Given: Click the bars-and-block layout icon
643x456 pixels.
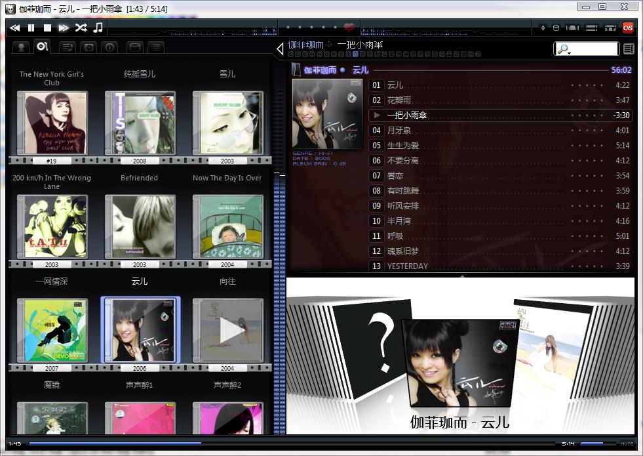Looking at the screenshot, I should (x=572, y=28).
